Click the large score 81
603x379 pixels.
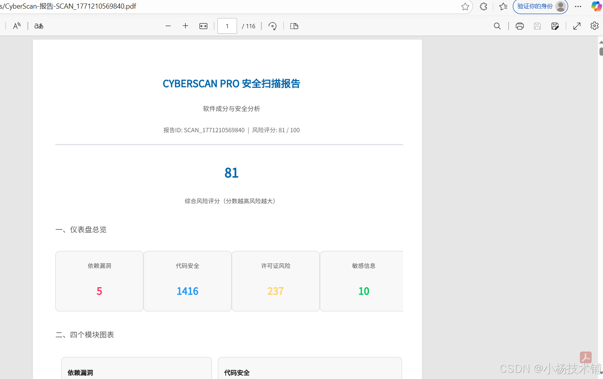pyautogui.click(x=231, y=173)
